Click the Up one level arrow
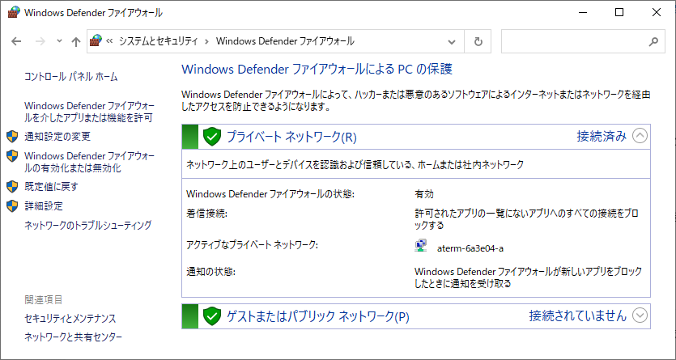This screenshot has height=360, width=676. [76, 41]
